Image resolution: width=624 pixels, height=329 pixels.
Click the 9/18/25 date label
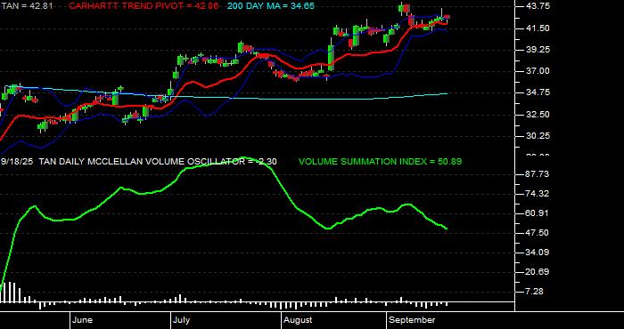click(17, 162)
